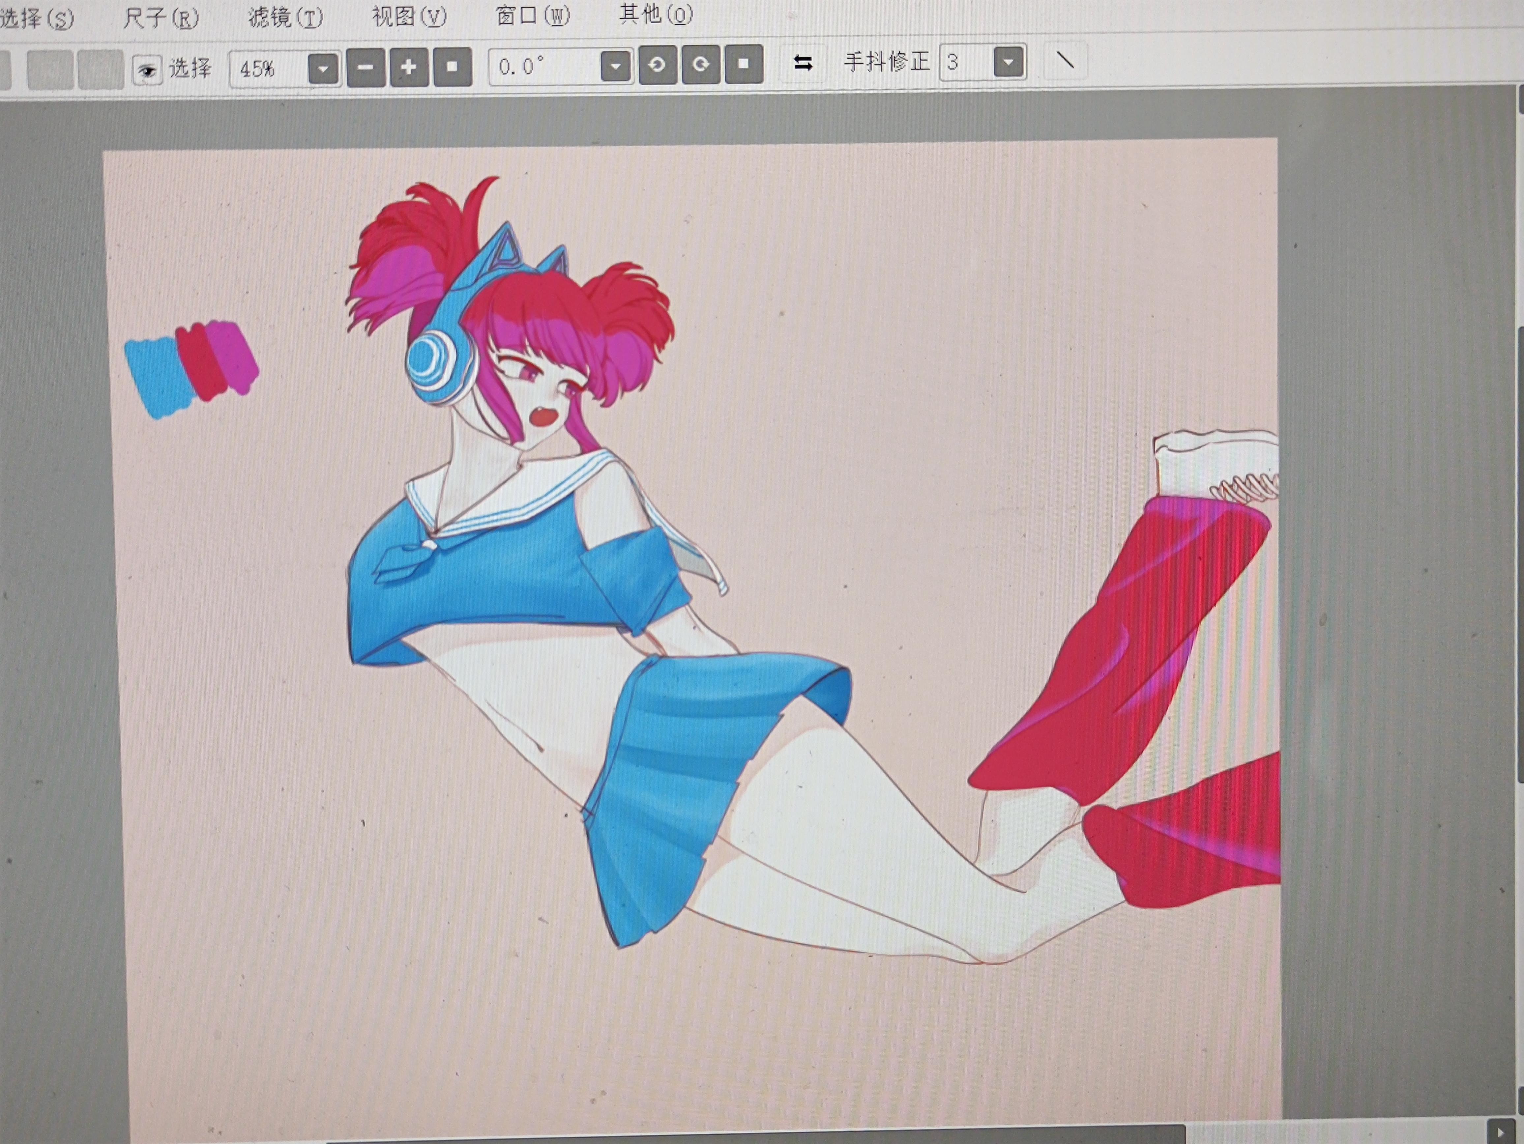Toggle the straight line drawing mode icon
The height and width of the screenshot is (1144, 1524).
(x=1065, y=61)
